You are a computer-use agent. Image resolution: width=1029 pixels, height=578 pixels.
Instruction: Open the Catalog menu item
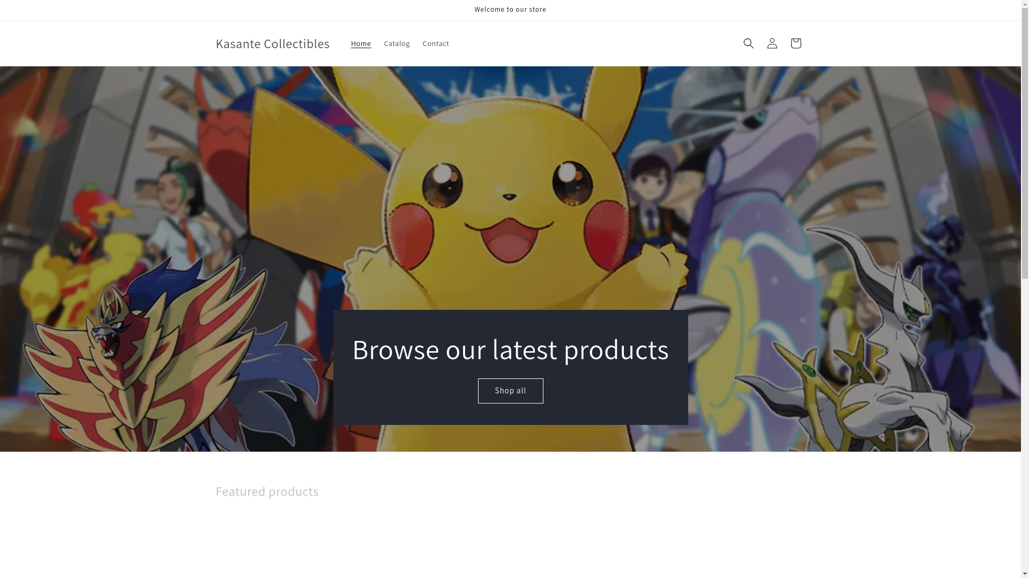coord(397,43)
